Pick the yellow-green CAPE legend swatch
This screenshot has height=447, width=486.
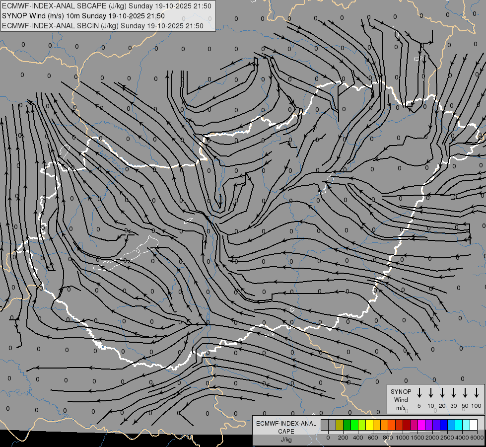point(362,425)
